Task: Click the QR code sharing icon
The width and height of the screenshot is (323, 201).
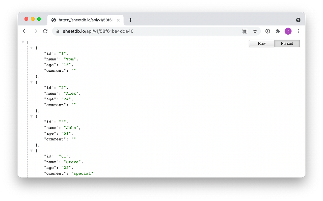Action: 245,31
